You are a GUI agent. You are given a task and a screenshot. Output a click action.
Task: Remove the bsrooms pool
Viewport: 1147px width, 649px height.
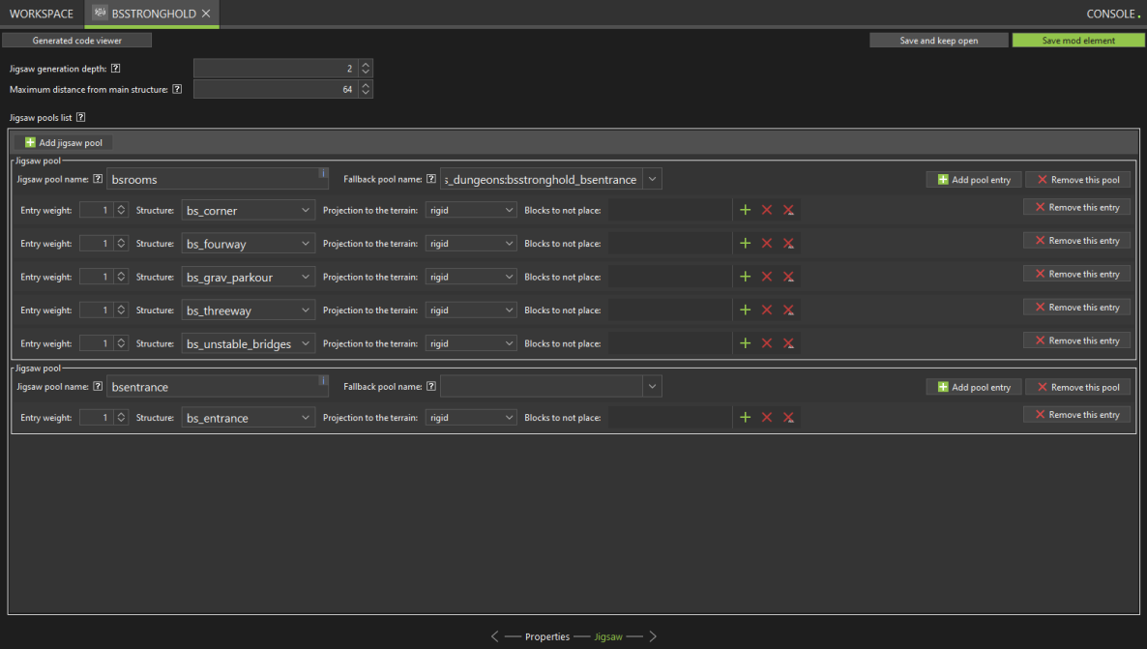(x=1078, y=179)
